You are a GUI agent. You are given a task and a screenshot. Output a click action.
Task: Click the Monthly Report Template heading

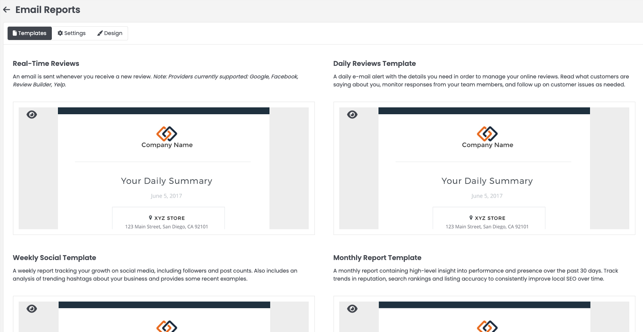pos(377,258)
